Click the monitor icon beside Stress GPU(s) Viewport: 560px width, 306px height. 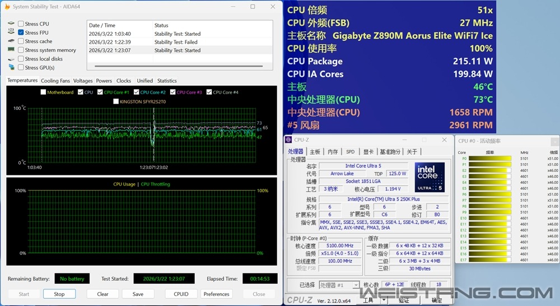[x=12, y=67]
